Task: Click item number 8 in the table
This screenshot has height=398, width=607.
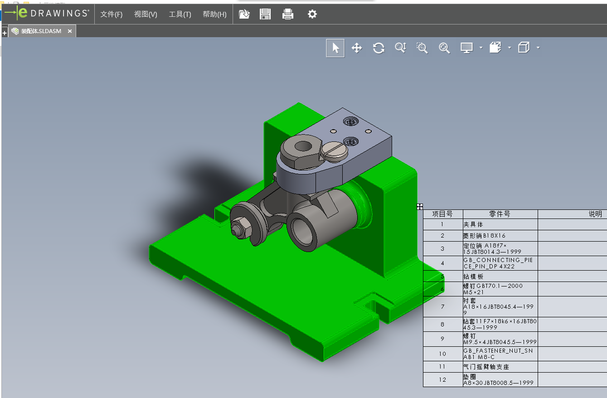Action: coord(443,324)
